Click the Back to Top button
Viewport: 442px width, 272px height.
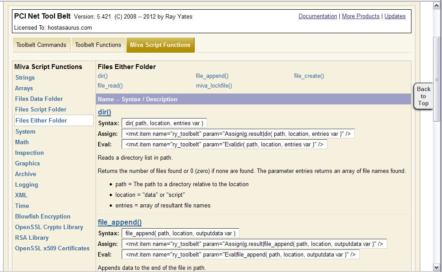pyautogui.click(x=423, y=96)
